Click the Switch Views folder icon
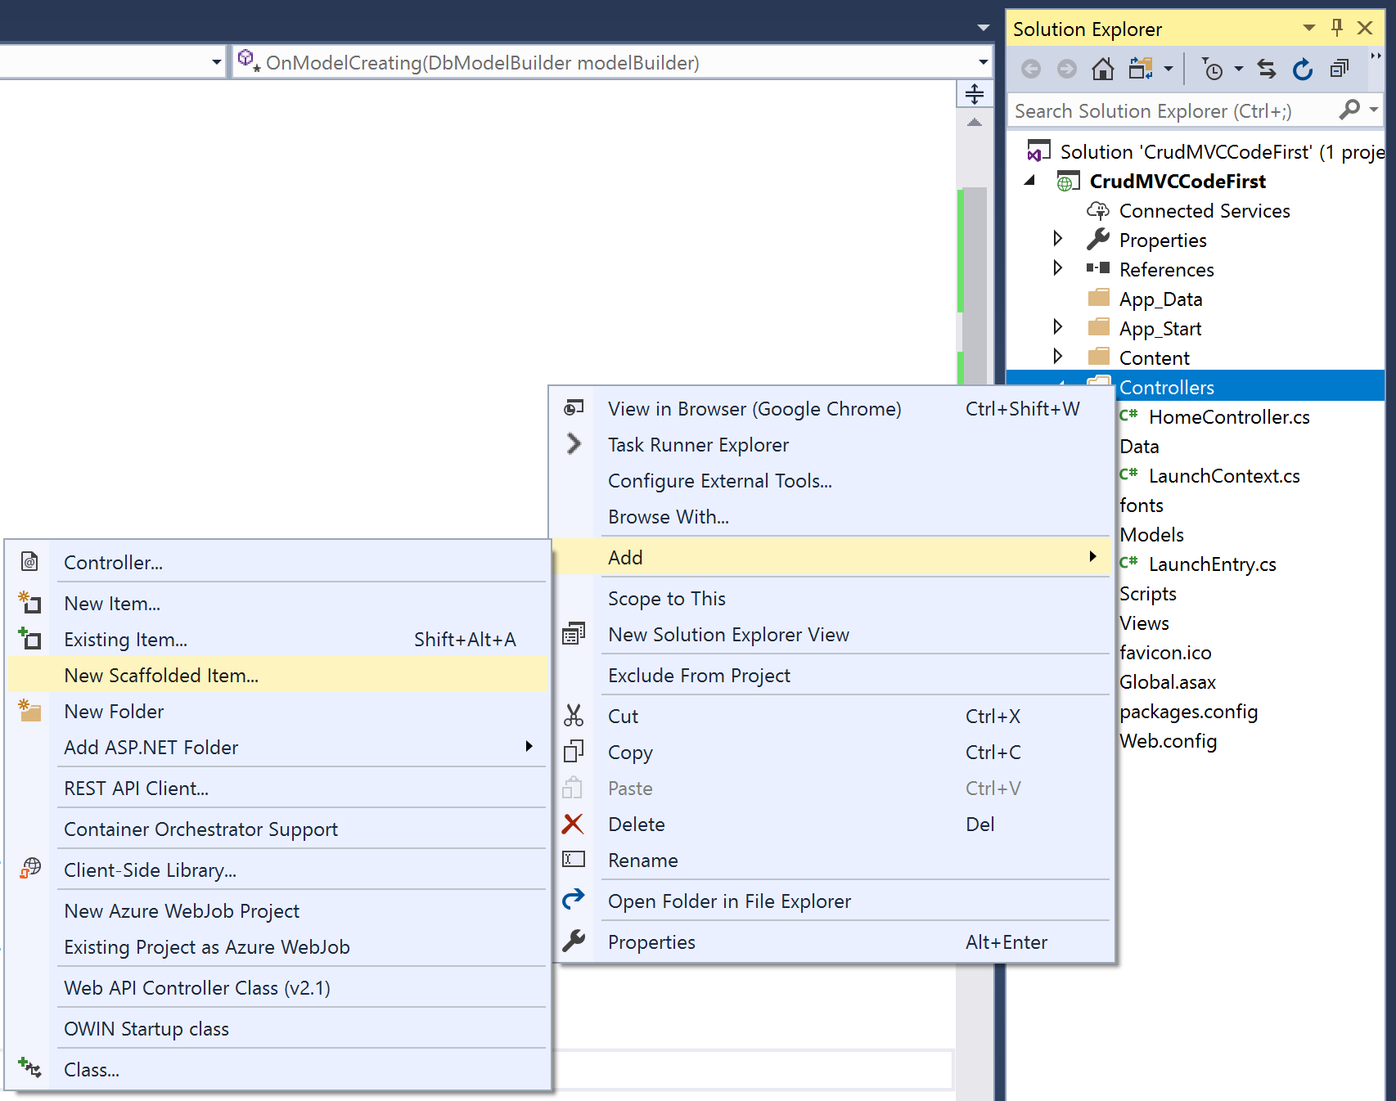Image resolution: width=1396 pixels, height=1101 pixels. point(1141,70)
